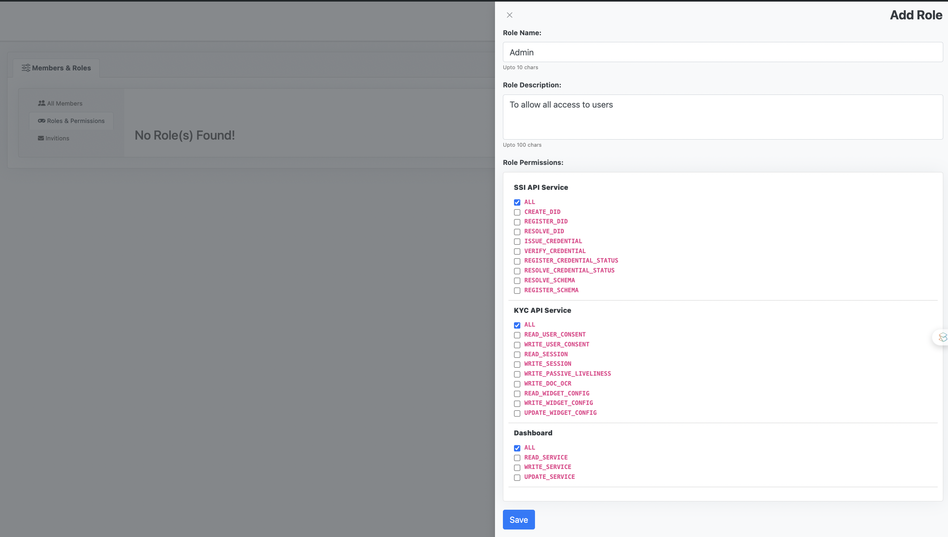Enable READ_USER_CONSENT permission
The image size is (948, 537).
517,335
